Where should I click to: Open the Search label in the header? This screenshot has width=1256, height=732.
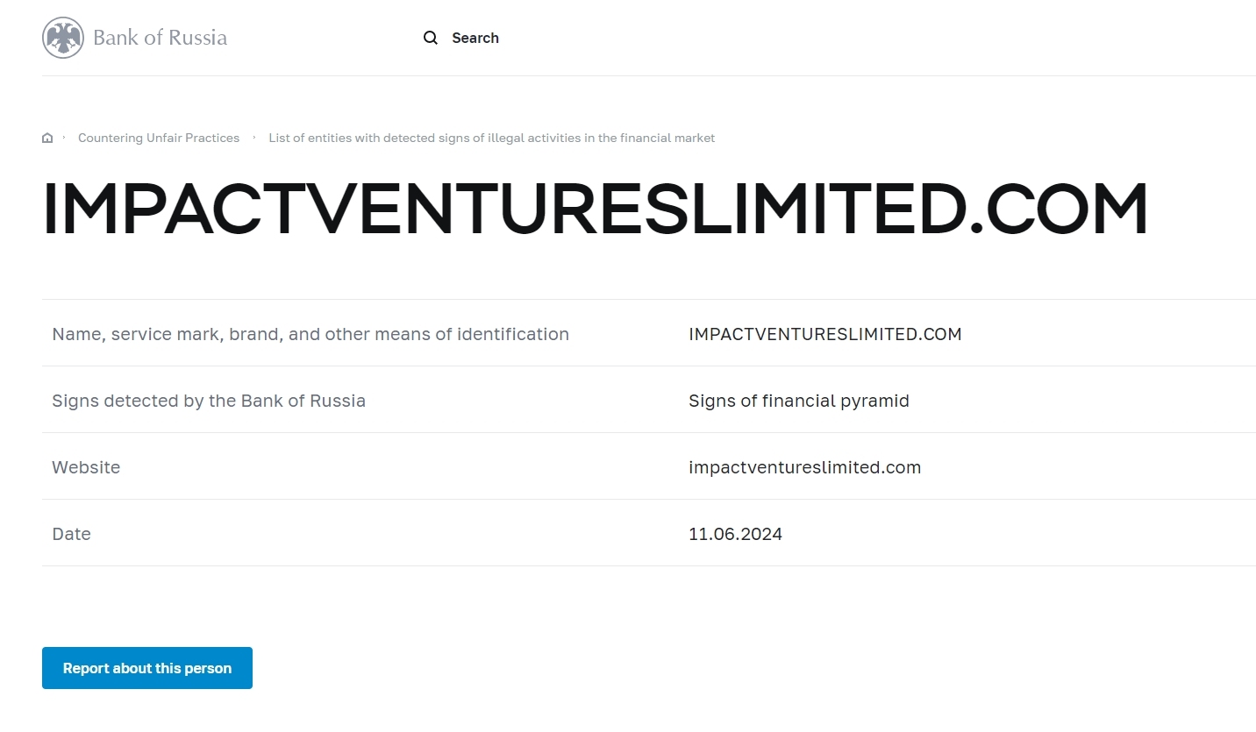click(x=475, y=38)
